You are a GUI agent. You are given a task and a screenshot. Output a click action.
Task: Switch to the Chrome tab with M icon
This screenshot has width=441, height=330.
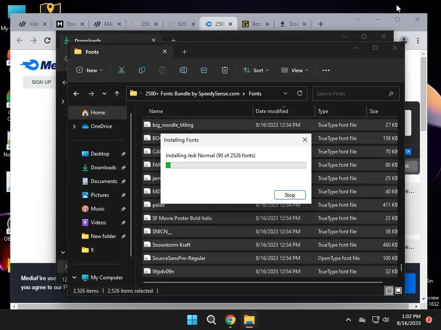[x=70, y=24]
